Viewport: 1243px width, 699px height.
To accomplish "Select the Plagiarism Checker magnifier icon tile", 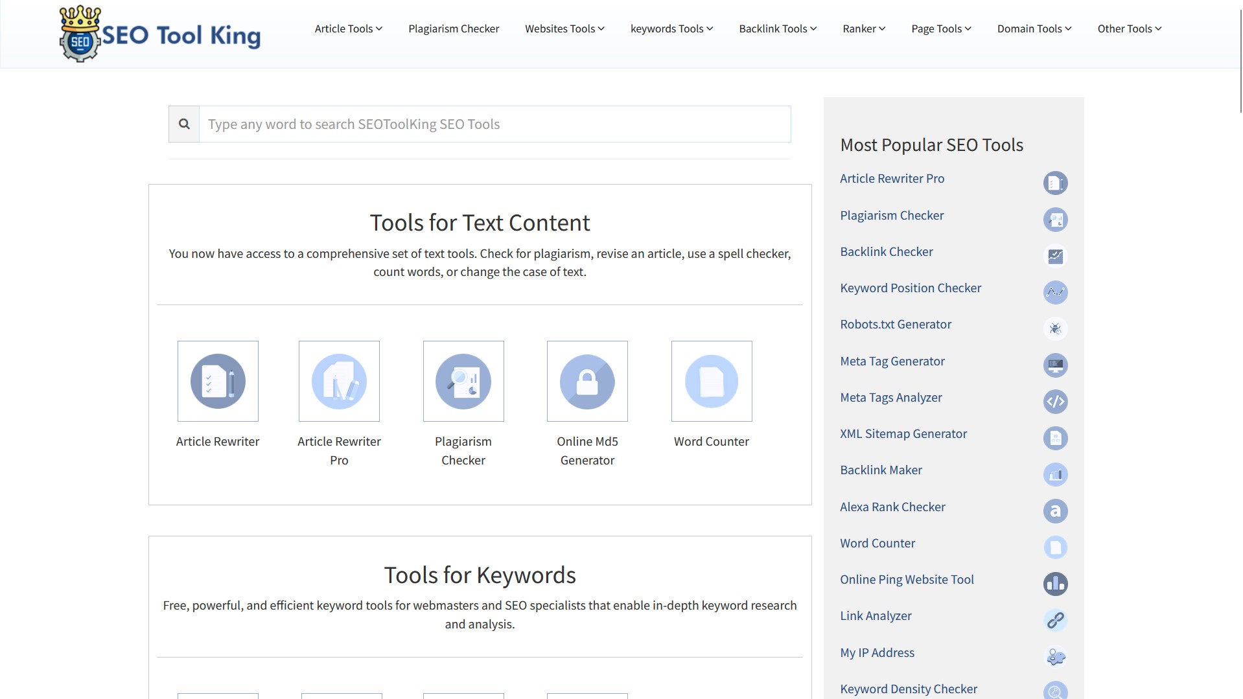I will (463, 381).
